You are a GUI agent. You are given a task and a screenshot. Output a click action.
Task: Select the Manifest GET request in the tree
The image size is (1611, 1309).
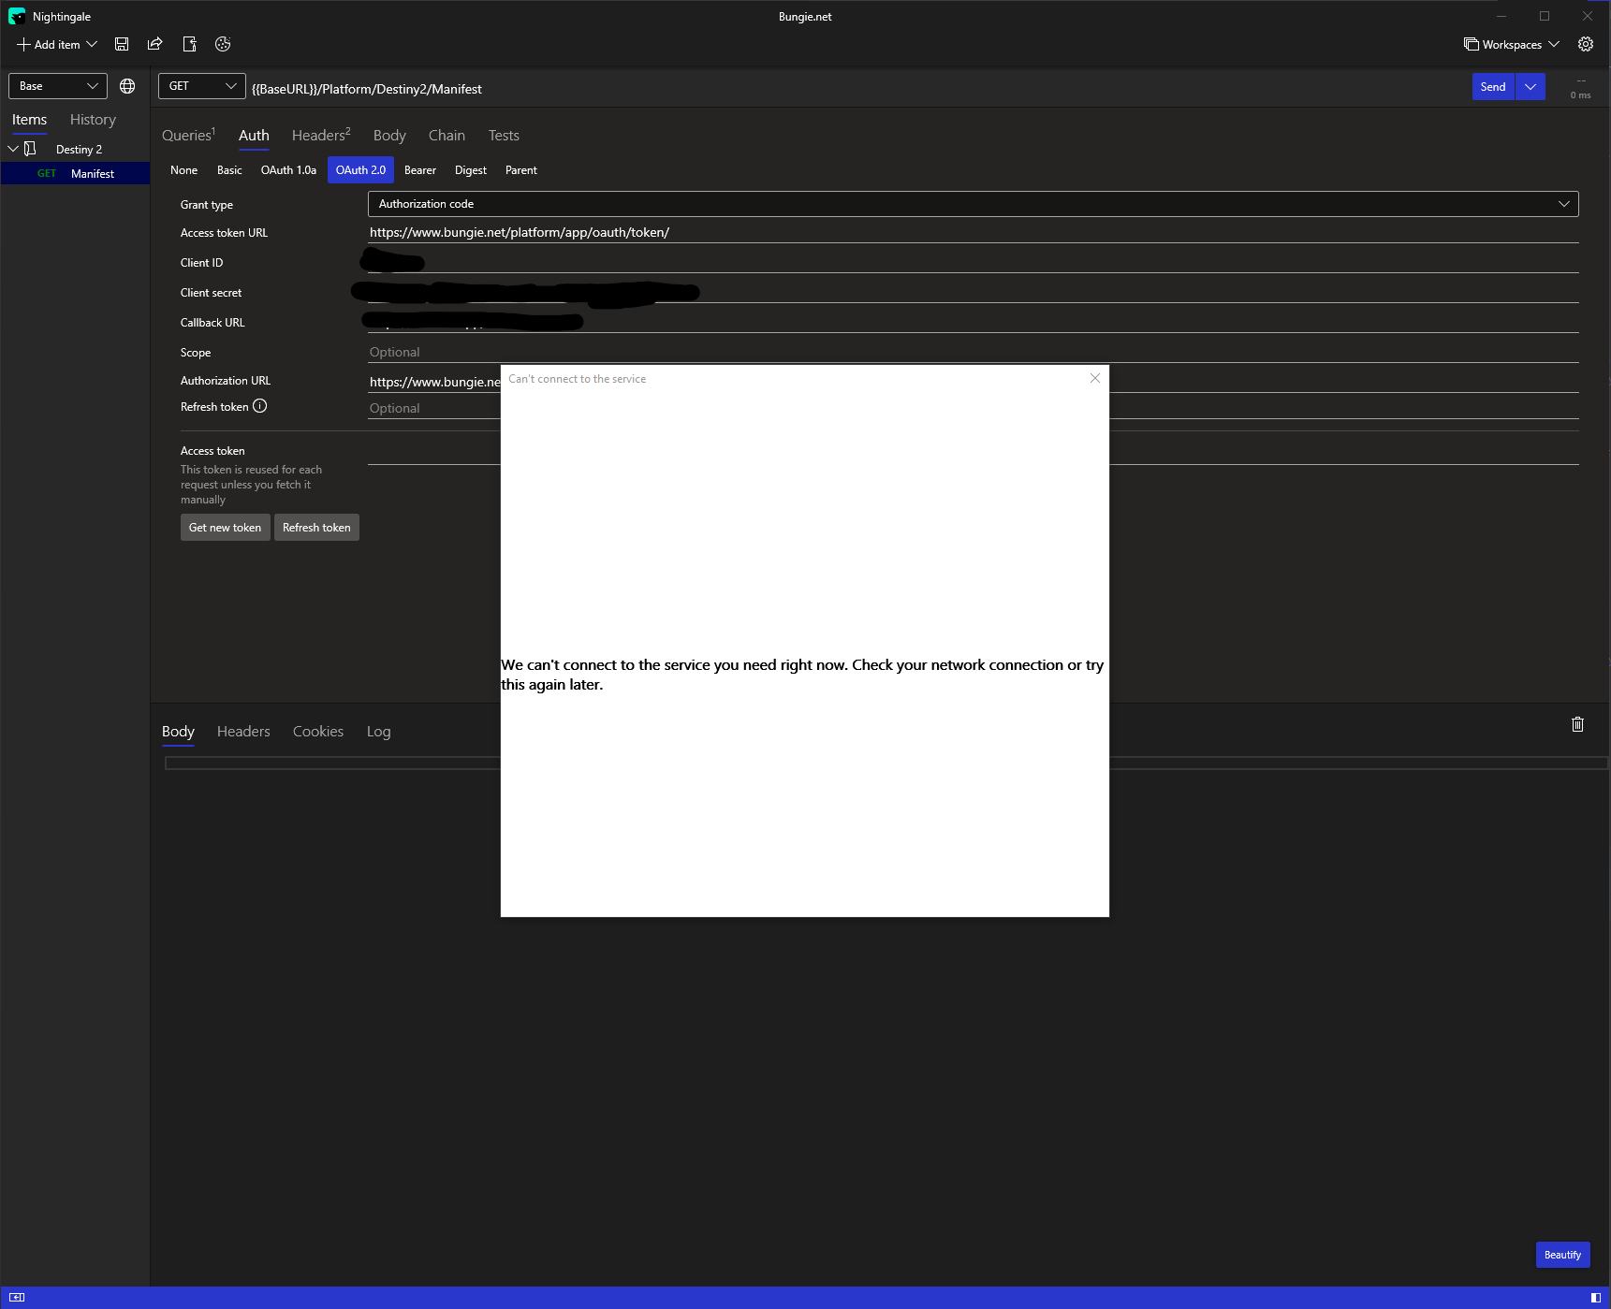(x=75, y=174)
